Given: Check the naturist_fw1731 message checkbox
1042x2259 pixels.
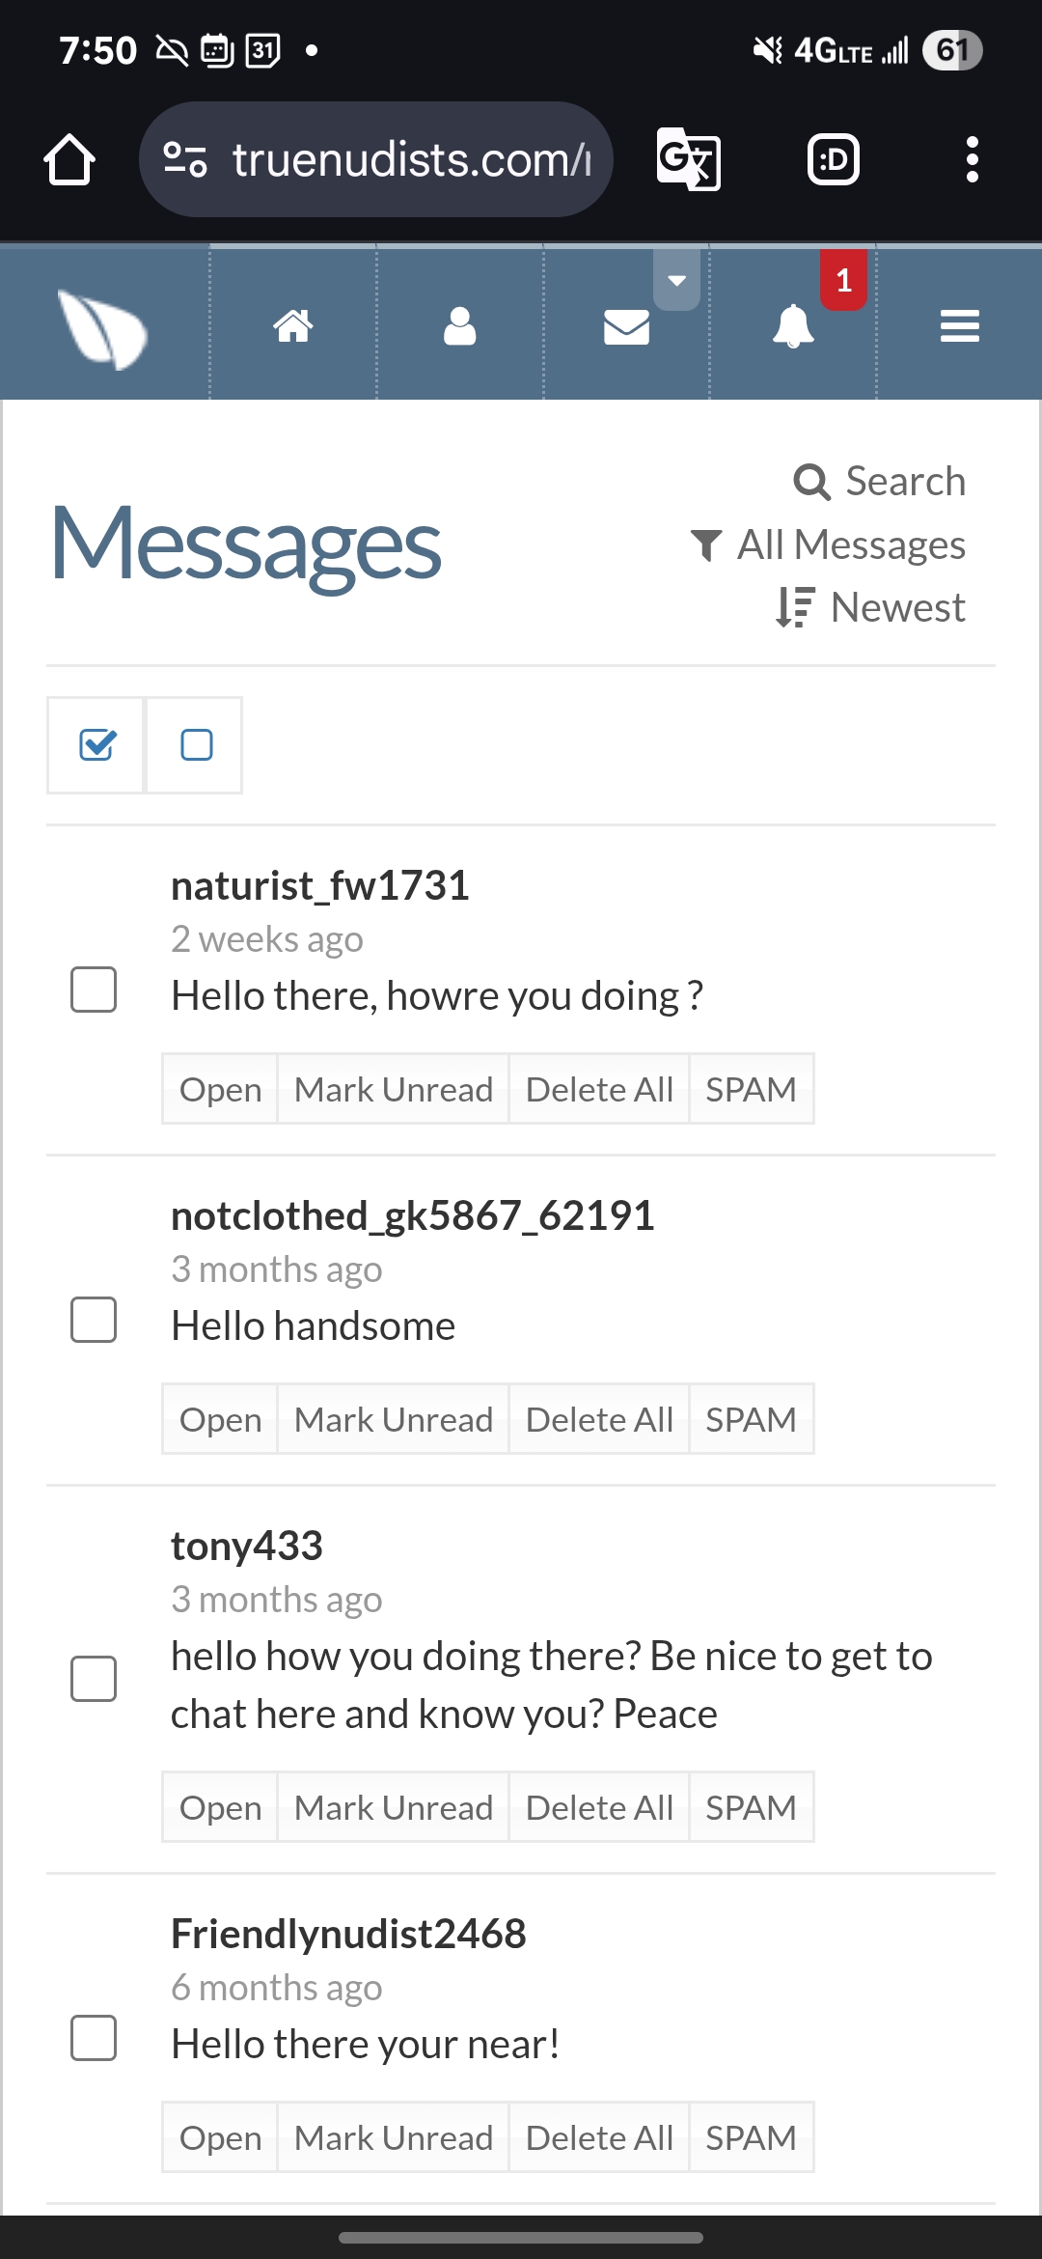Looking at the screenshot, I should click(94, 990).
